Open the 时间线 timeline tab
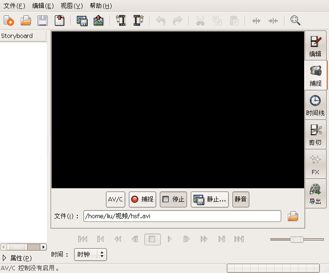 (315, 105)
